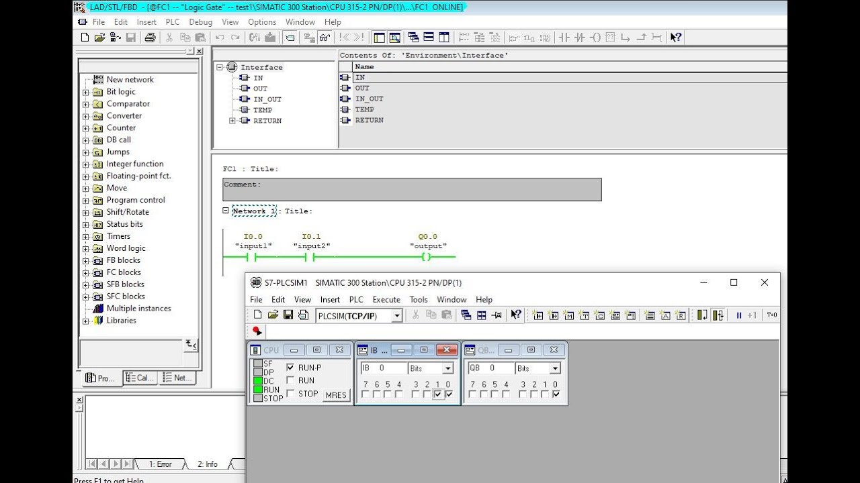Insert Counter icon in PLCSIM toolbar
The image size is (860, 483).
599,315
